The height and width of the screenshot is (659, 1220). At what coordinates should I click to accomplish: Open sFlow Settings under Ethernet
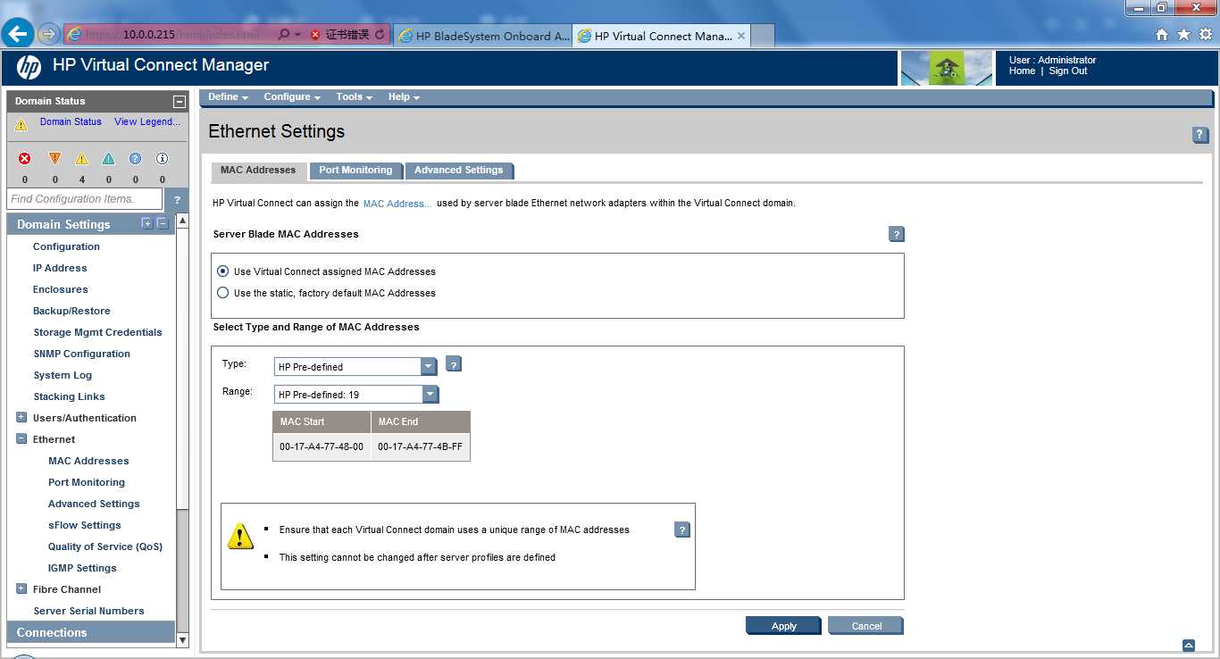(x=85, y=525)
